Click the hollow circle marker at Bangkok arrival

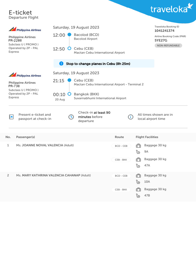pos(69,94)
